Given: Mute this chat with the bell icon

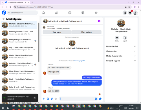Looking at the screenshot, I should [117, 38].
